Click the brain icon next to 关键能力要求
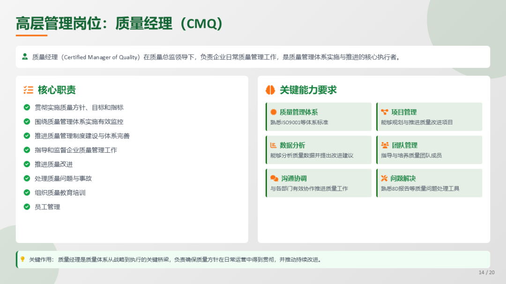506x284 pixels. (270, 90)
